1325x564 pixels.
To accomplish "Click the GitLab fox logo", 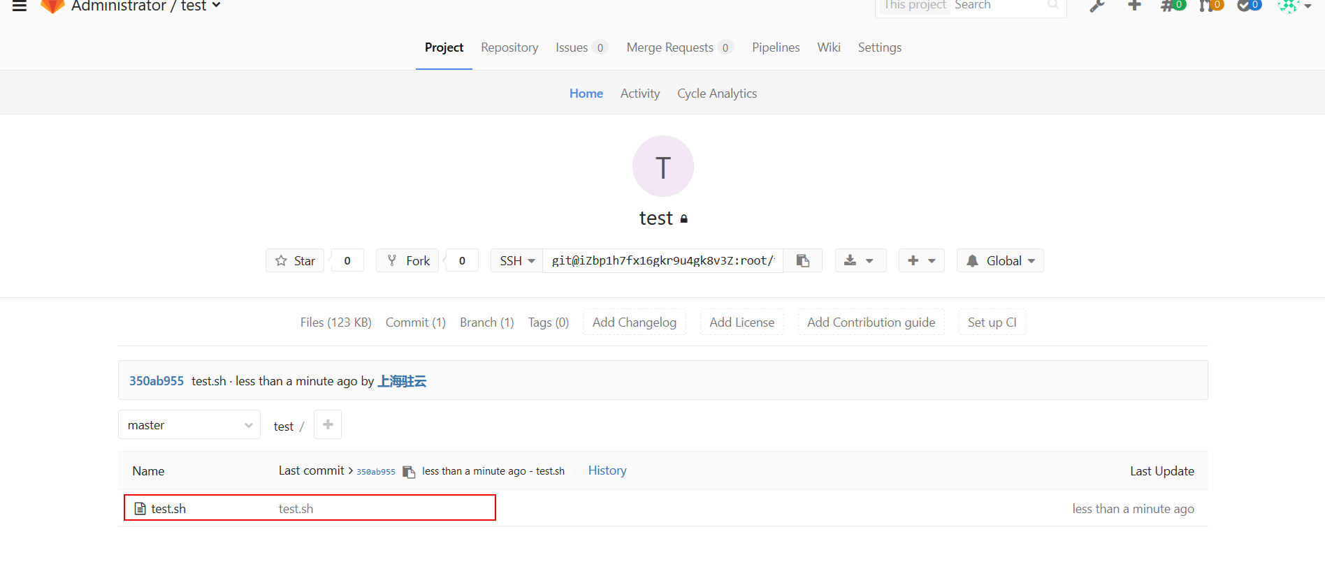I will 52,6.
